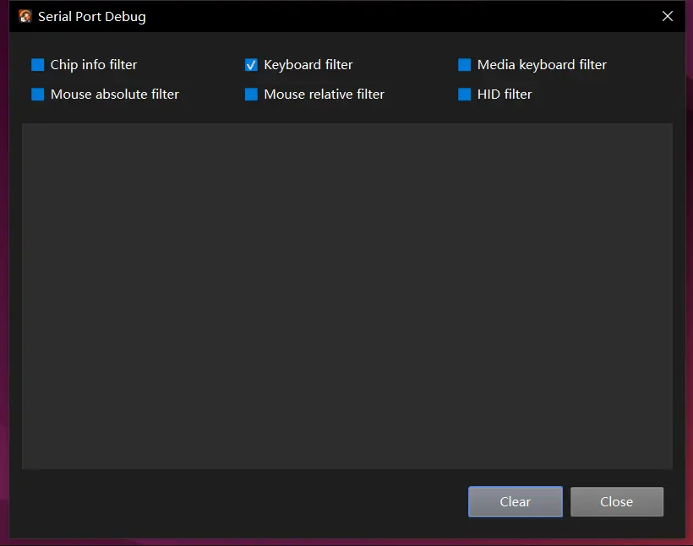
Task: Click the 'Mouse absolute filter' label text
Action: coord(115,95)
